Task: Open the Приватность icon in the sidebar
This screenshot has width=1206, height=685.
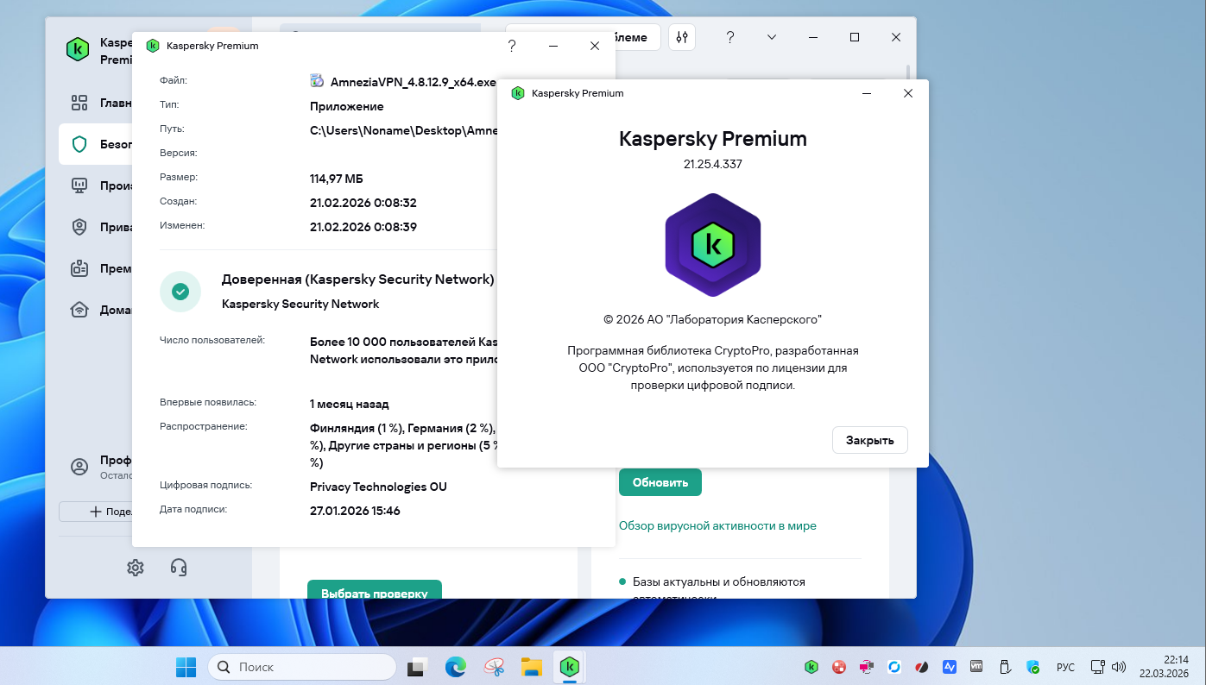Action: click(x=79, y=227)
